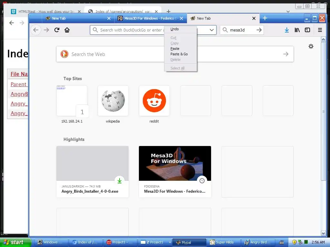Go back in the Mypal browser
The width and height of the screenshot is (330, 247).
pos(36,30)
